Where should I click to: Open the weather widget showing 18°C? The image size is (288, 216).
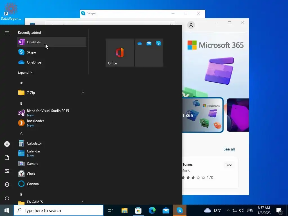(x=213, y=210)
